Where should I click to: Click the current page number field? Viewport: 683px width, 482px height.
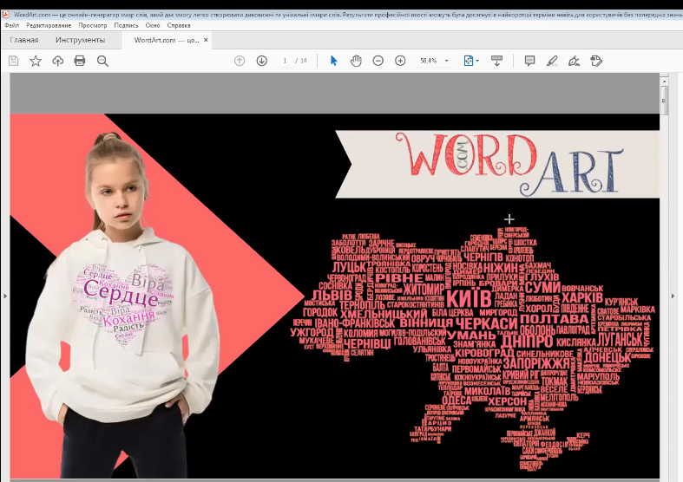[x=285, y=61]
